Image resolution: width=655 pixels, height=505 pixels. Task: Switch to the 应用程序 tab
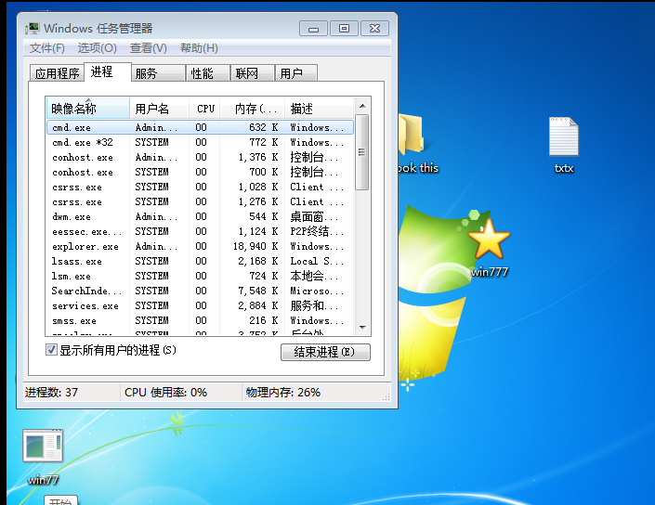coord(57,73)
